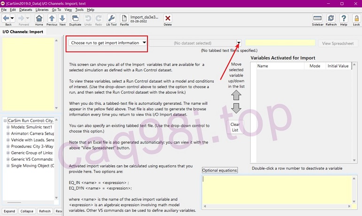Select 'Models: Simulink: text1' tree item
The image size is (362, 216).
tap(31, 127)
